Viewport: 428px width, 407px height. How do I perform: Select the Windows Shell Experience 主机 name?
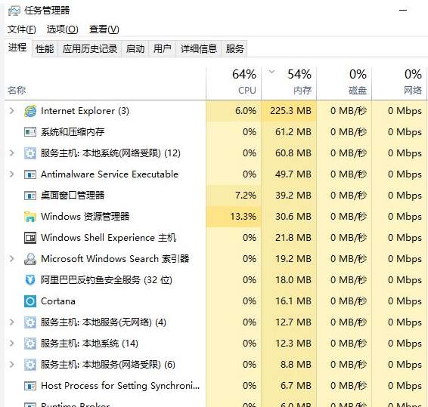tap(109, 238)
